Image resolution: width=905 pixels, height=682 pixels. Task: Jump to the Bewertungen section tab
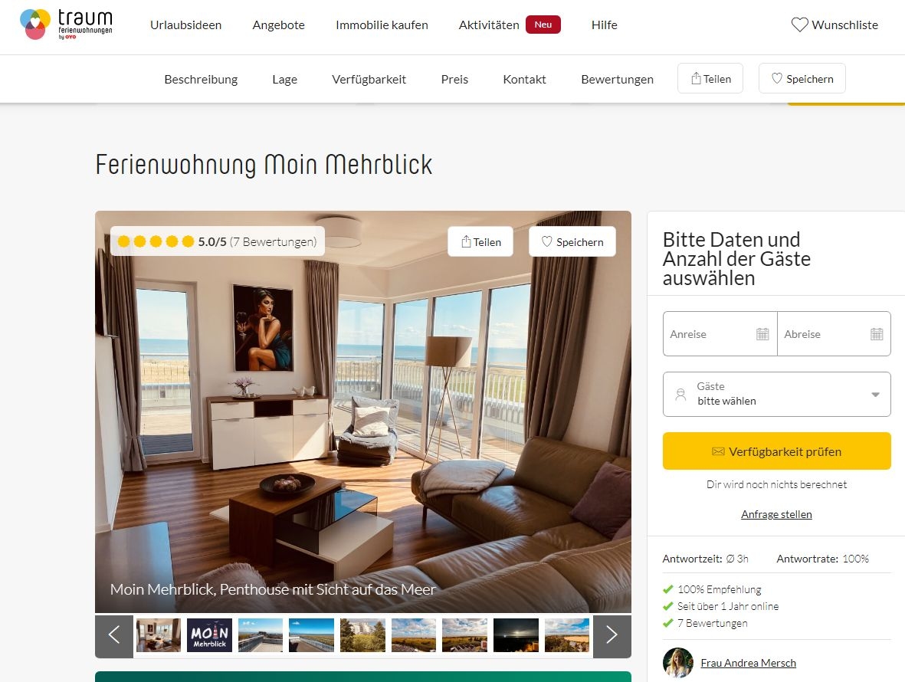(617, 79)
